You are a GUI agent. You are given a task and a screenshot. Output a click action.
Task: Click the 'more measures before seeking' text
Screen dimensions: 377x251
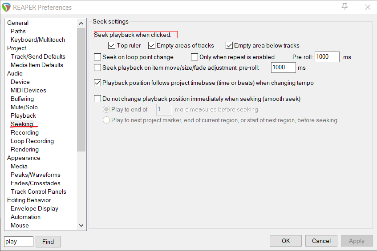pos(216,109)
